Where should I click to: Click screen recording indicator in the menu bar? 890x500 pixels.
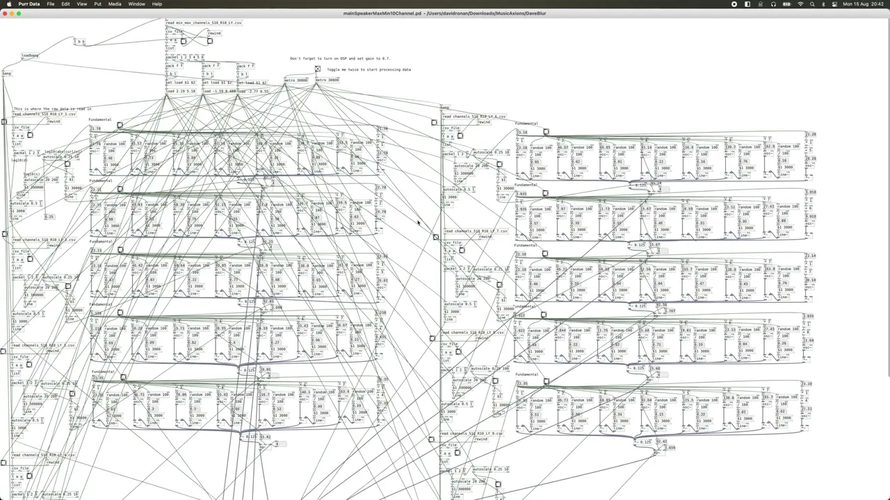point(734,4)
